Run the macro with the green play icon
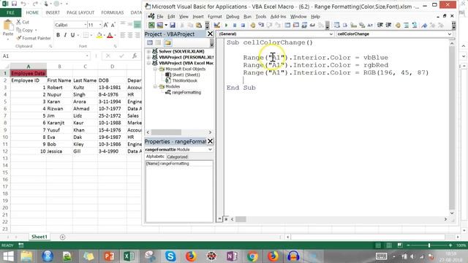This screenshot has width=468, height=263. click(x=226, y=26)
